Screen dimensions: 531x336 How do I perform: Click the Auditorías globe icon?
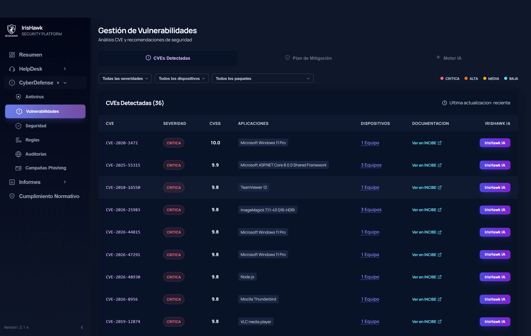[19, 154]
